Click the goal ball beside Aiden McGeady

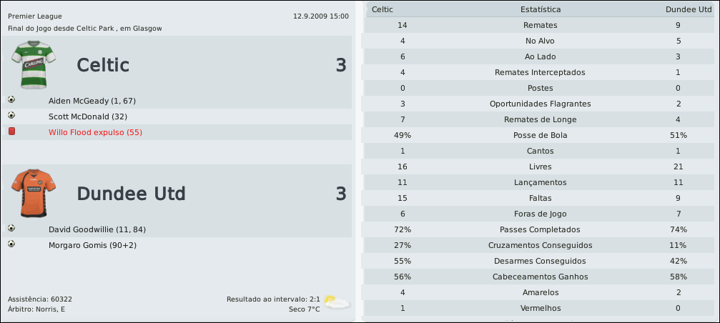pos(11,100)
